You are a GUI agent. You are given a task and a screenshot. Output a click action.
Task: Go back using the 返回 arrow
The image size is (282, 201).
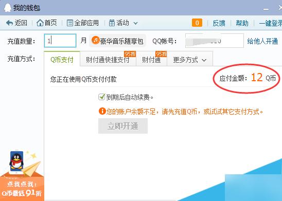pos(9,23)
